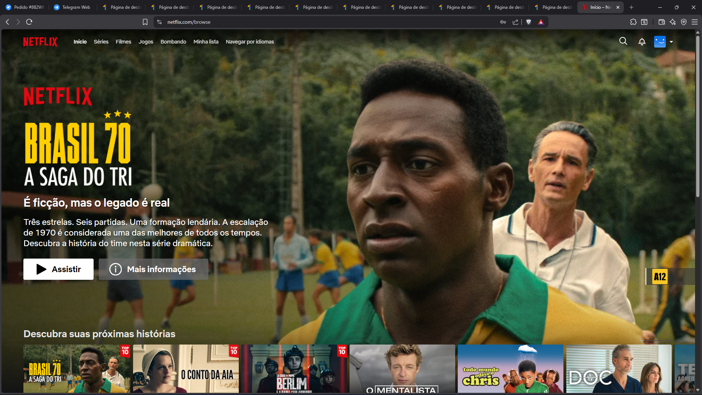
Task: Open the Brave Shields lion icon
Action: point(529,22)
